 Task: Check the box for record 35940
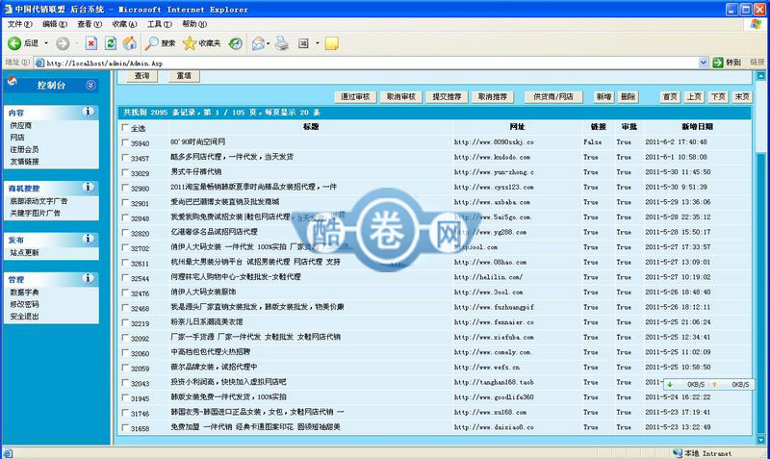125,142
